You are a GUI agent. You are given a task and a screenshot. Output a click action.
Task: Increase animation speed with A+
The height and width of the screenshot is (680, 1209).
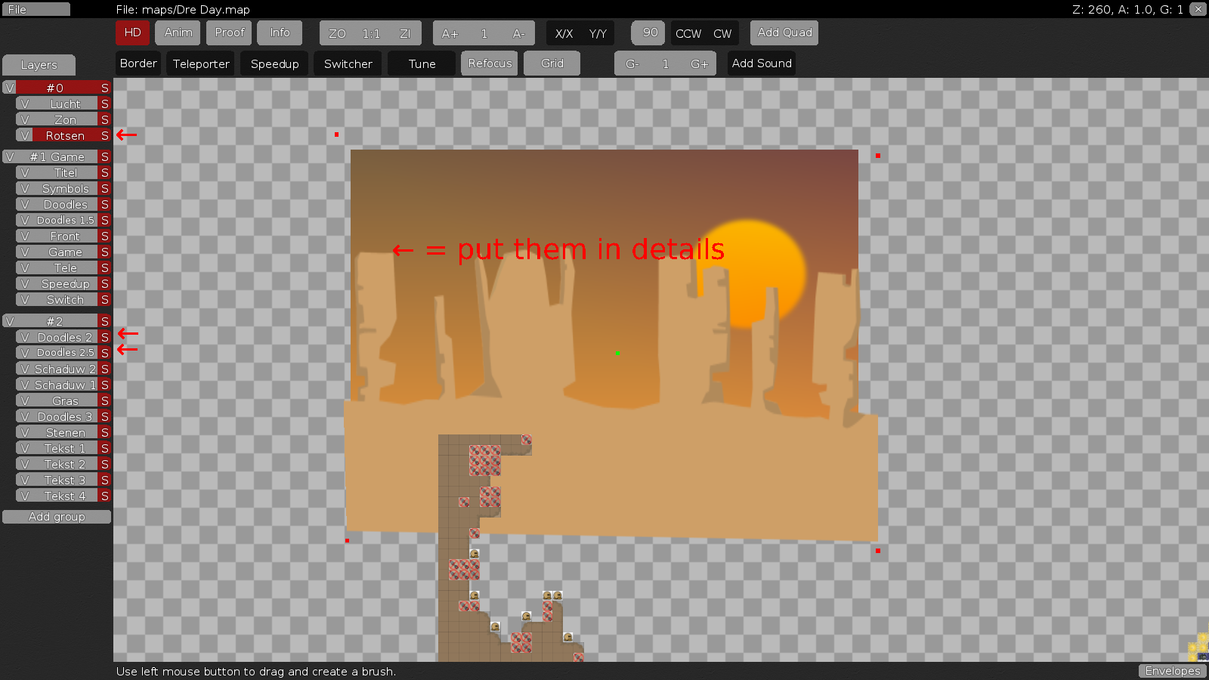(x=450, y=32)
